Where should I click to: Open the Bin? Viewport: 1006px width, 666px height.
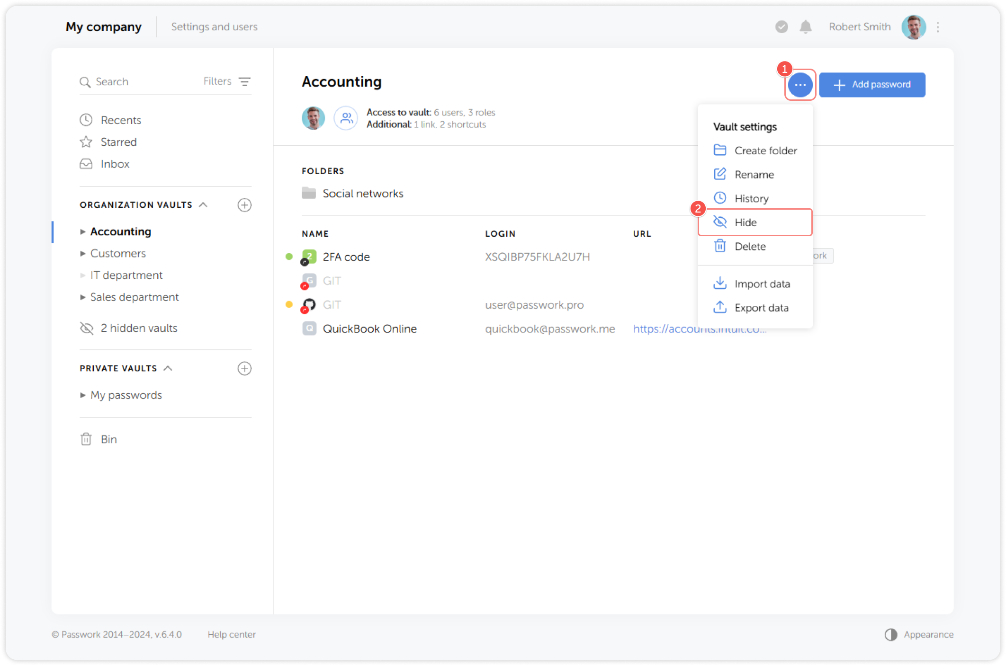(109, 439)
